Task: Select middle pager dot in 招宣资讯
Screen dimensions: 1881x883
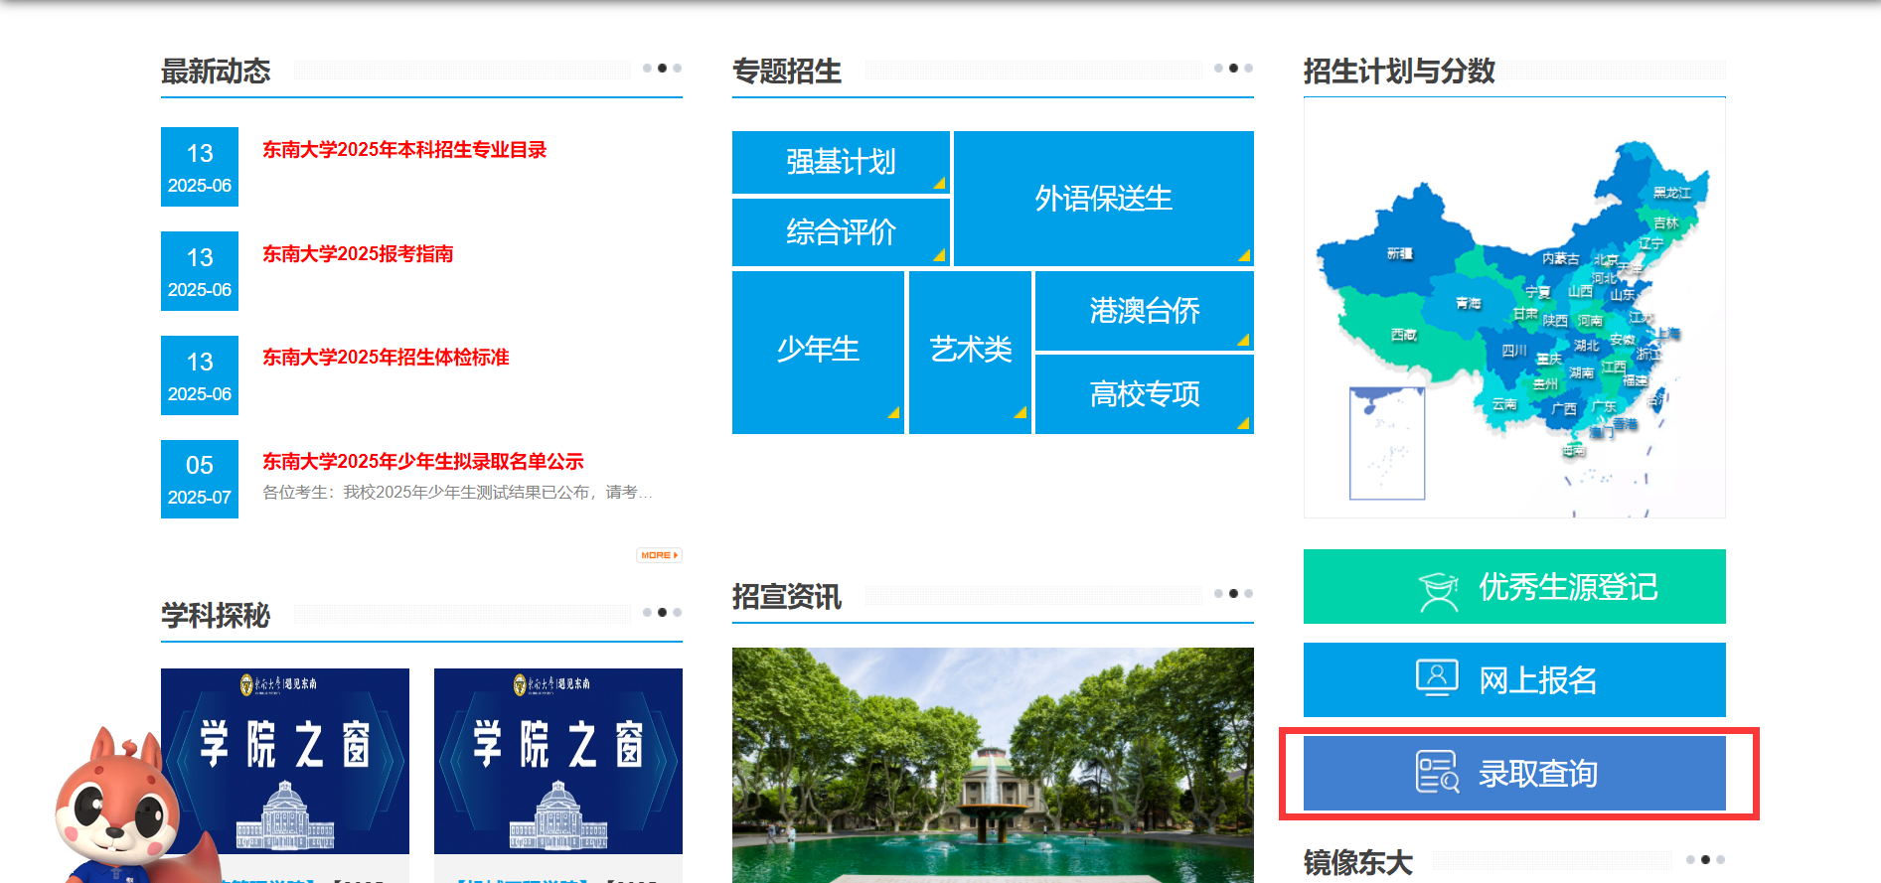Action: tap(1234, 594)
